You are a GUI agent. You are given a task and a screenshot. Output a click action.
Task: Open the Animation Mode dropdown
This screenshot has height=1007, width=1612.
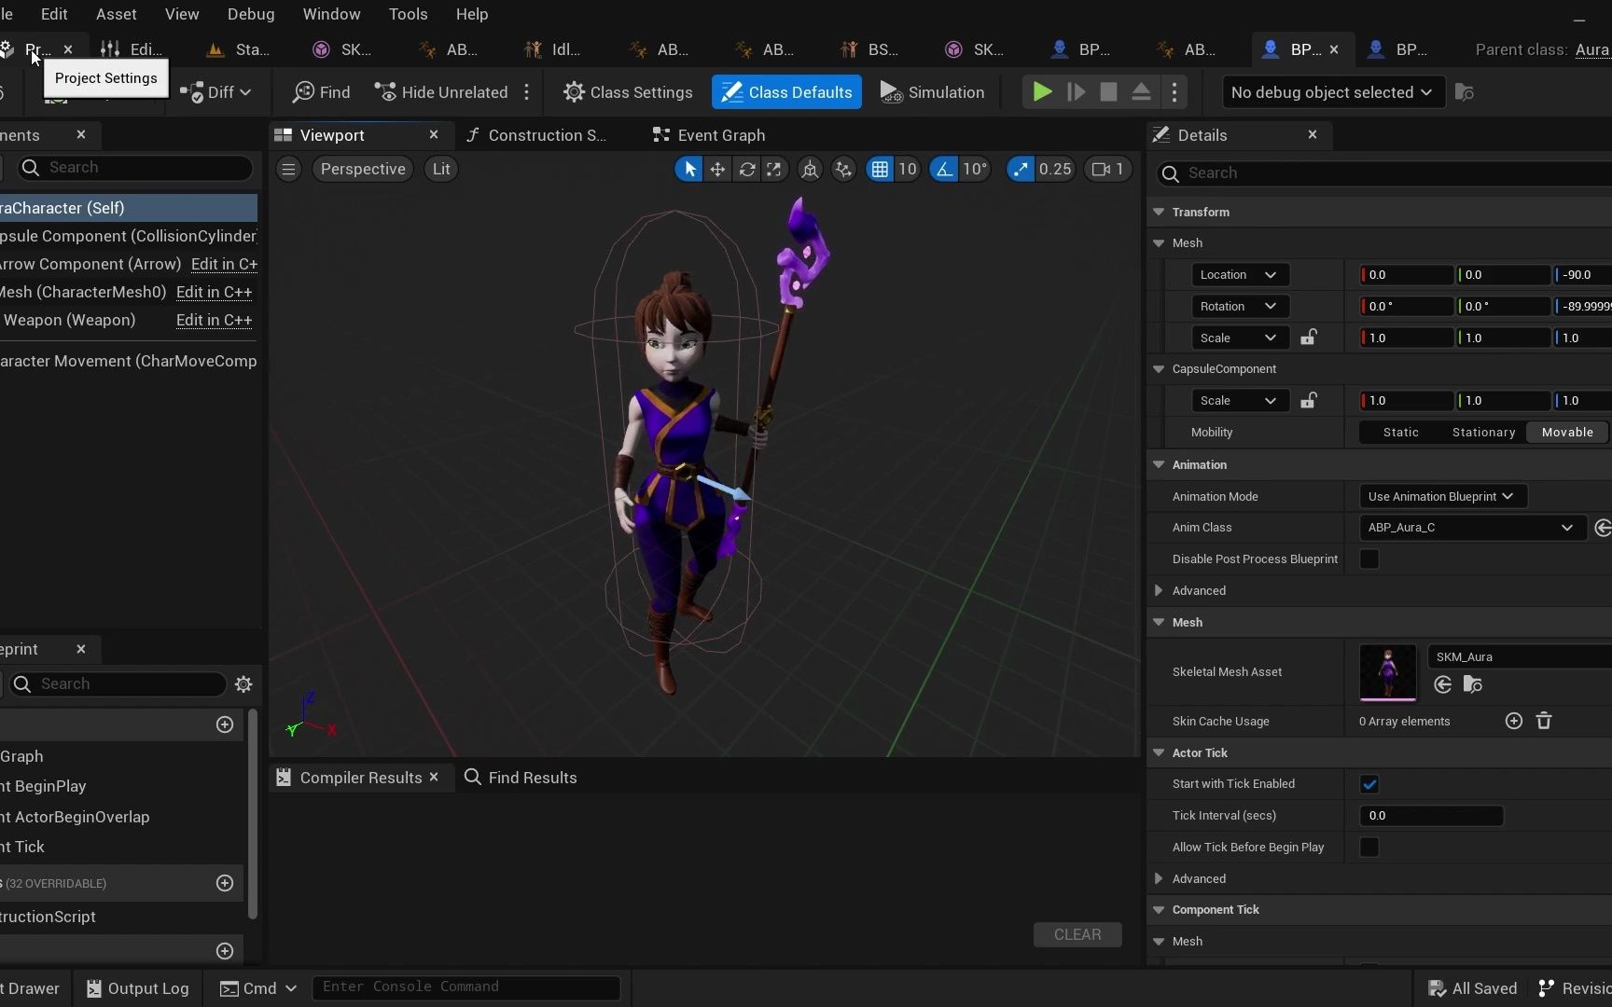click(x=1442, y=496)
